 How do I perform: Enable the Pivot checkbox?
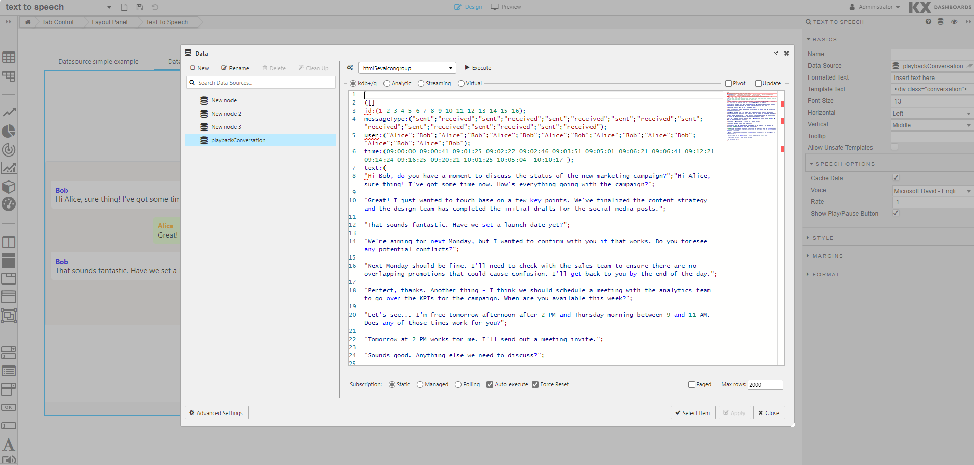728,84
